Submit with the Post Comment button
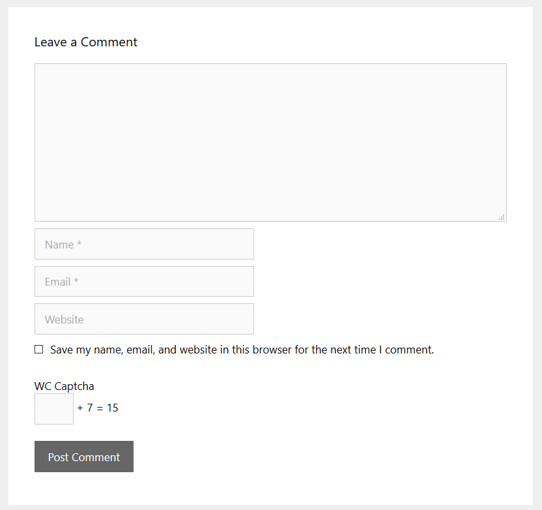542x510 pixels. tap(84, 457)
